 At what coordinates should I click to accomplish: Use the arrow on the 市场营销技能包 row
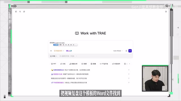pos(129,82)
